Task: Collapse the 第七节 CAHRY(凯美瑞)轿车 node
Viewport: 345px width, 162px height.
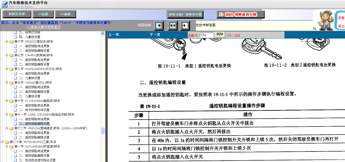Action: 7,55
